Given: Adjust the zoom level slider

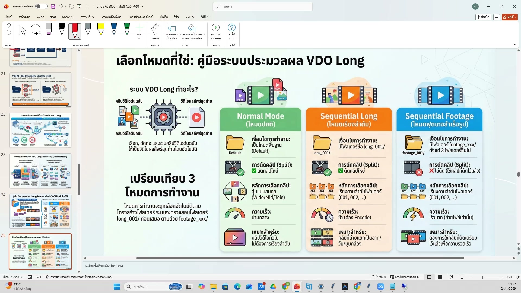Looking at the screenshot, I should 483,277.
